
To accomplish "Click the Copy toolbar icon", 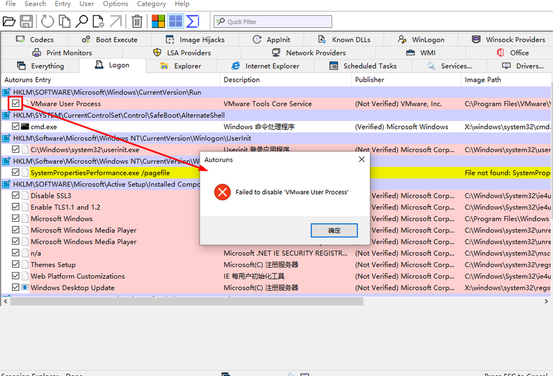I will [64, 22].
